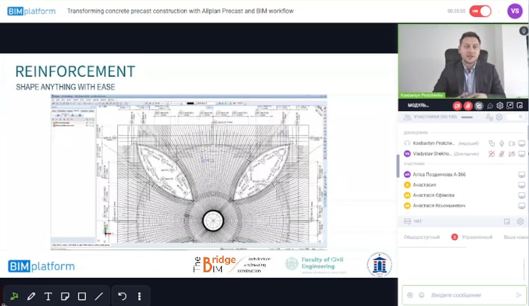This screenshot has height=306, width=529.
Task: Toggle Kostiantyn's microphone icon
Action: coord(502,143)
